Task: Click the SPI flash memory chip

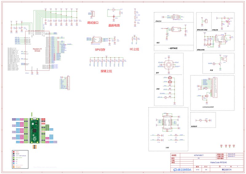Action: pyautogui.click(x=97, y=40)
